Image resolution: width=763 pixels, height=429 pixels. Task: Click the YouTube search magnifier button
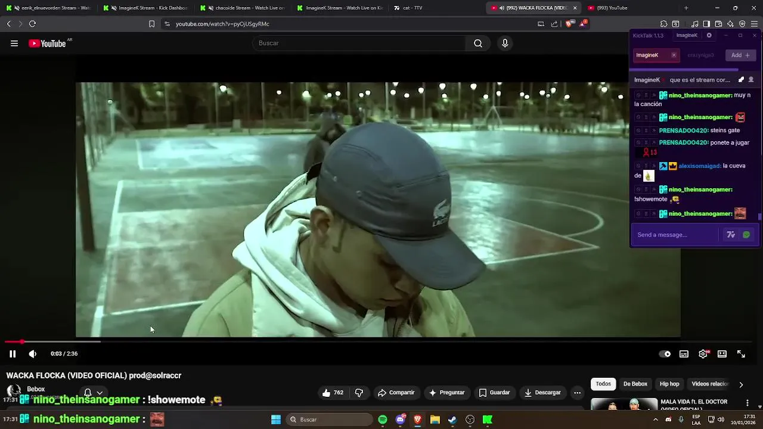(x=478, y=43)
